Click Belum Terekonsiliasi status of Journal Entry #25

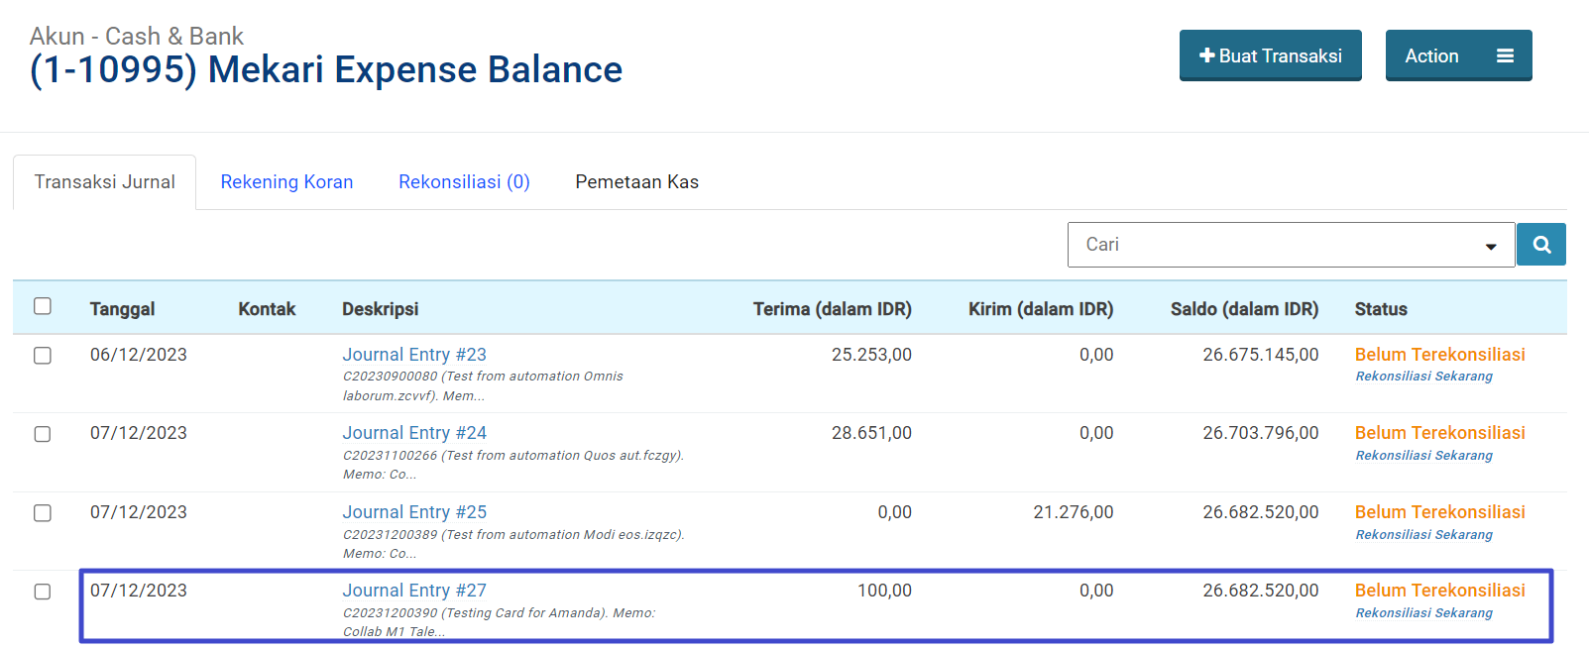1439,512
